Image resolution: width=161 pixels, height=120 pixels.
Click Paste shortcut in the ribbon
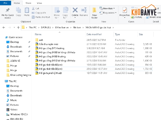click(41, 17)
